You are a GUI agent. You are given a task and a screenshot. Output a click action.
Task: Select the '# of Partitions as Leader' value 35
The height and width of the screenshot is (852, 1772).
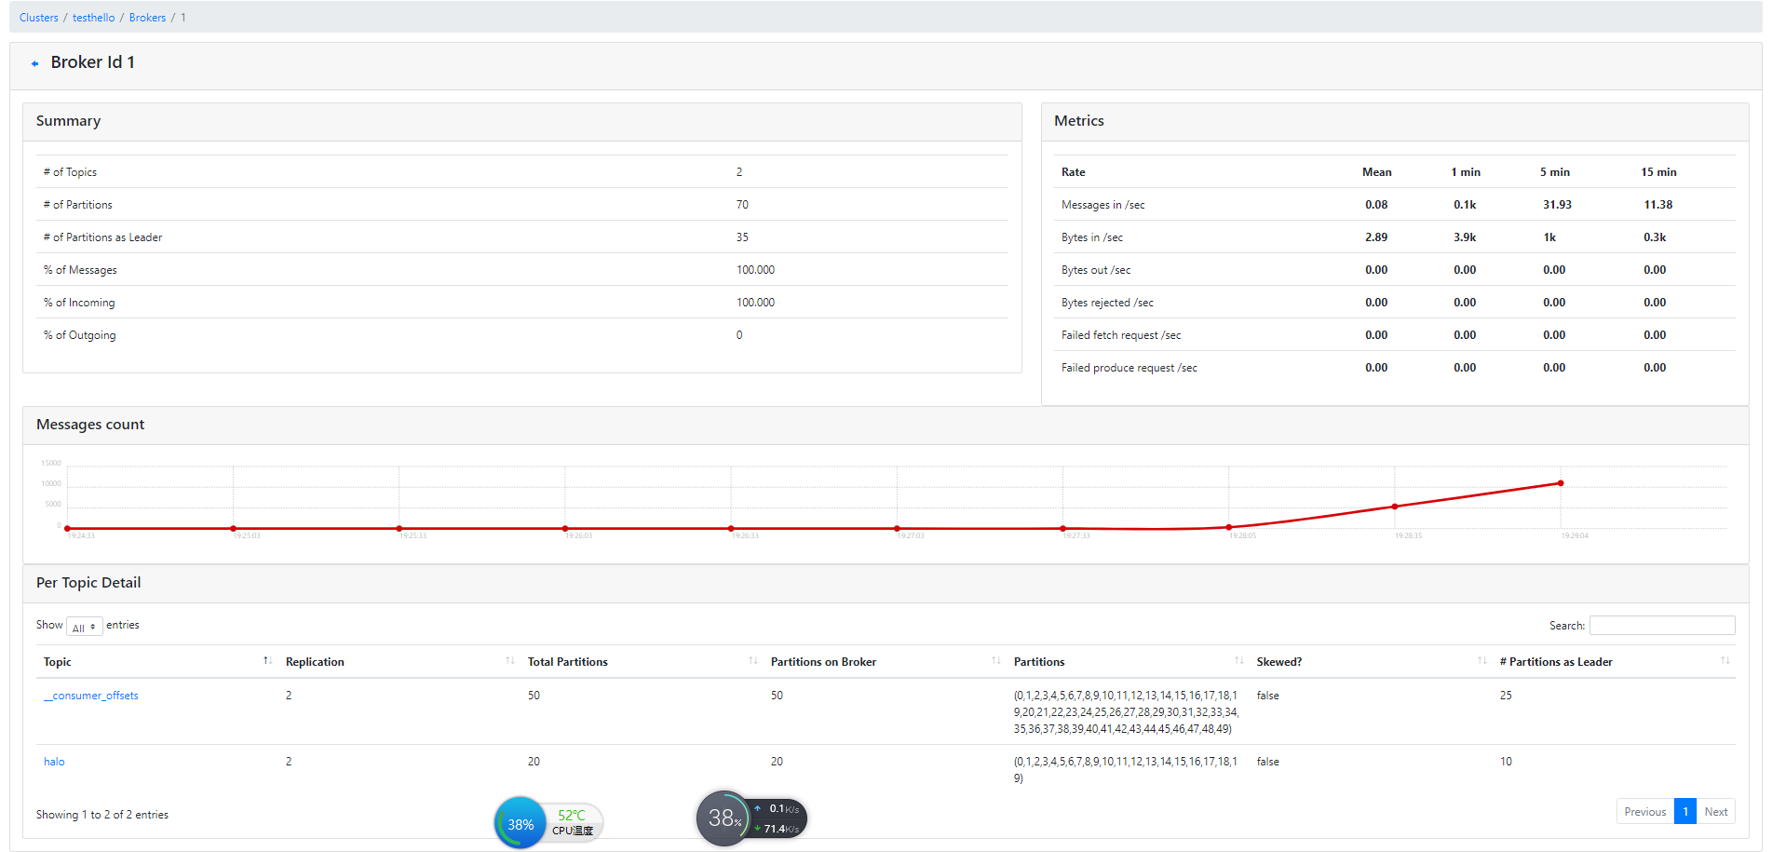742,237
